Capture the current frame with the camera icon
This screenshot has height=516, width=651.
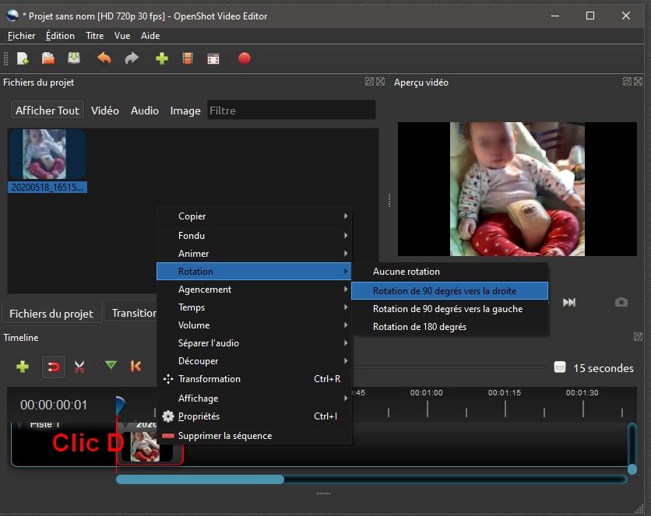[621, 302]
